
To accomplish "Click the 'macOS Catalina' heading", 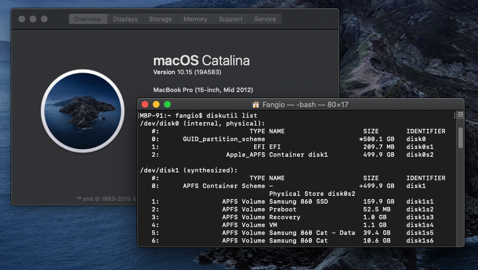I will (201, 61).
